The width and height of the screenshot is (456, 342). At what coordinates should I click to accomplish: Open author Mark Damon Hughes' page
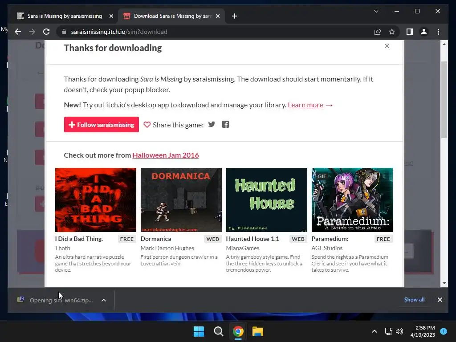[167, 248]
